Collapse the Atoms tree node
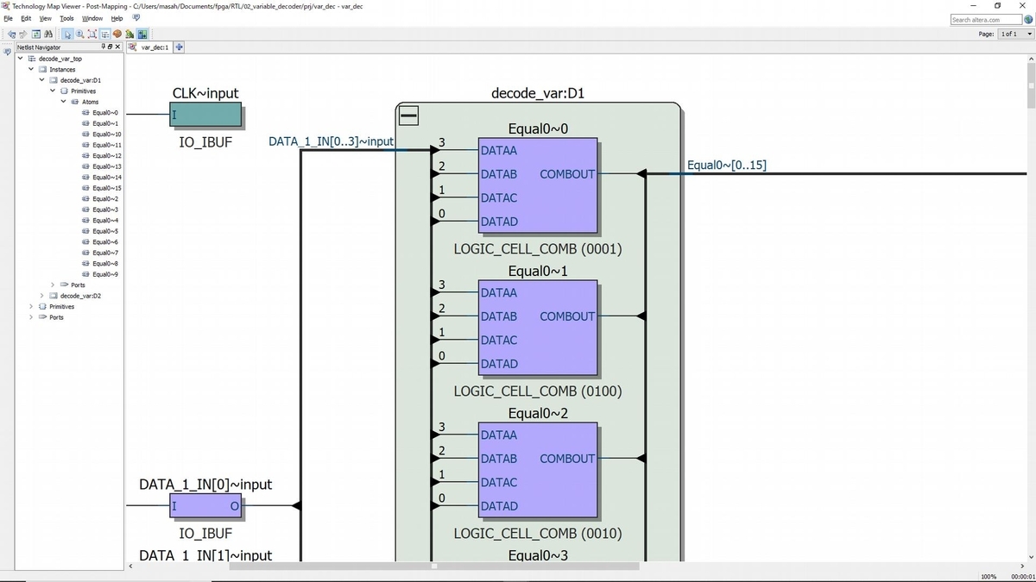1036x582 pixels. tap(63, 102)
